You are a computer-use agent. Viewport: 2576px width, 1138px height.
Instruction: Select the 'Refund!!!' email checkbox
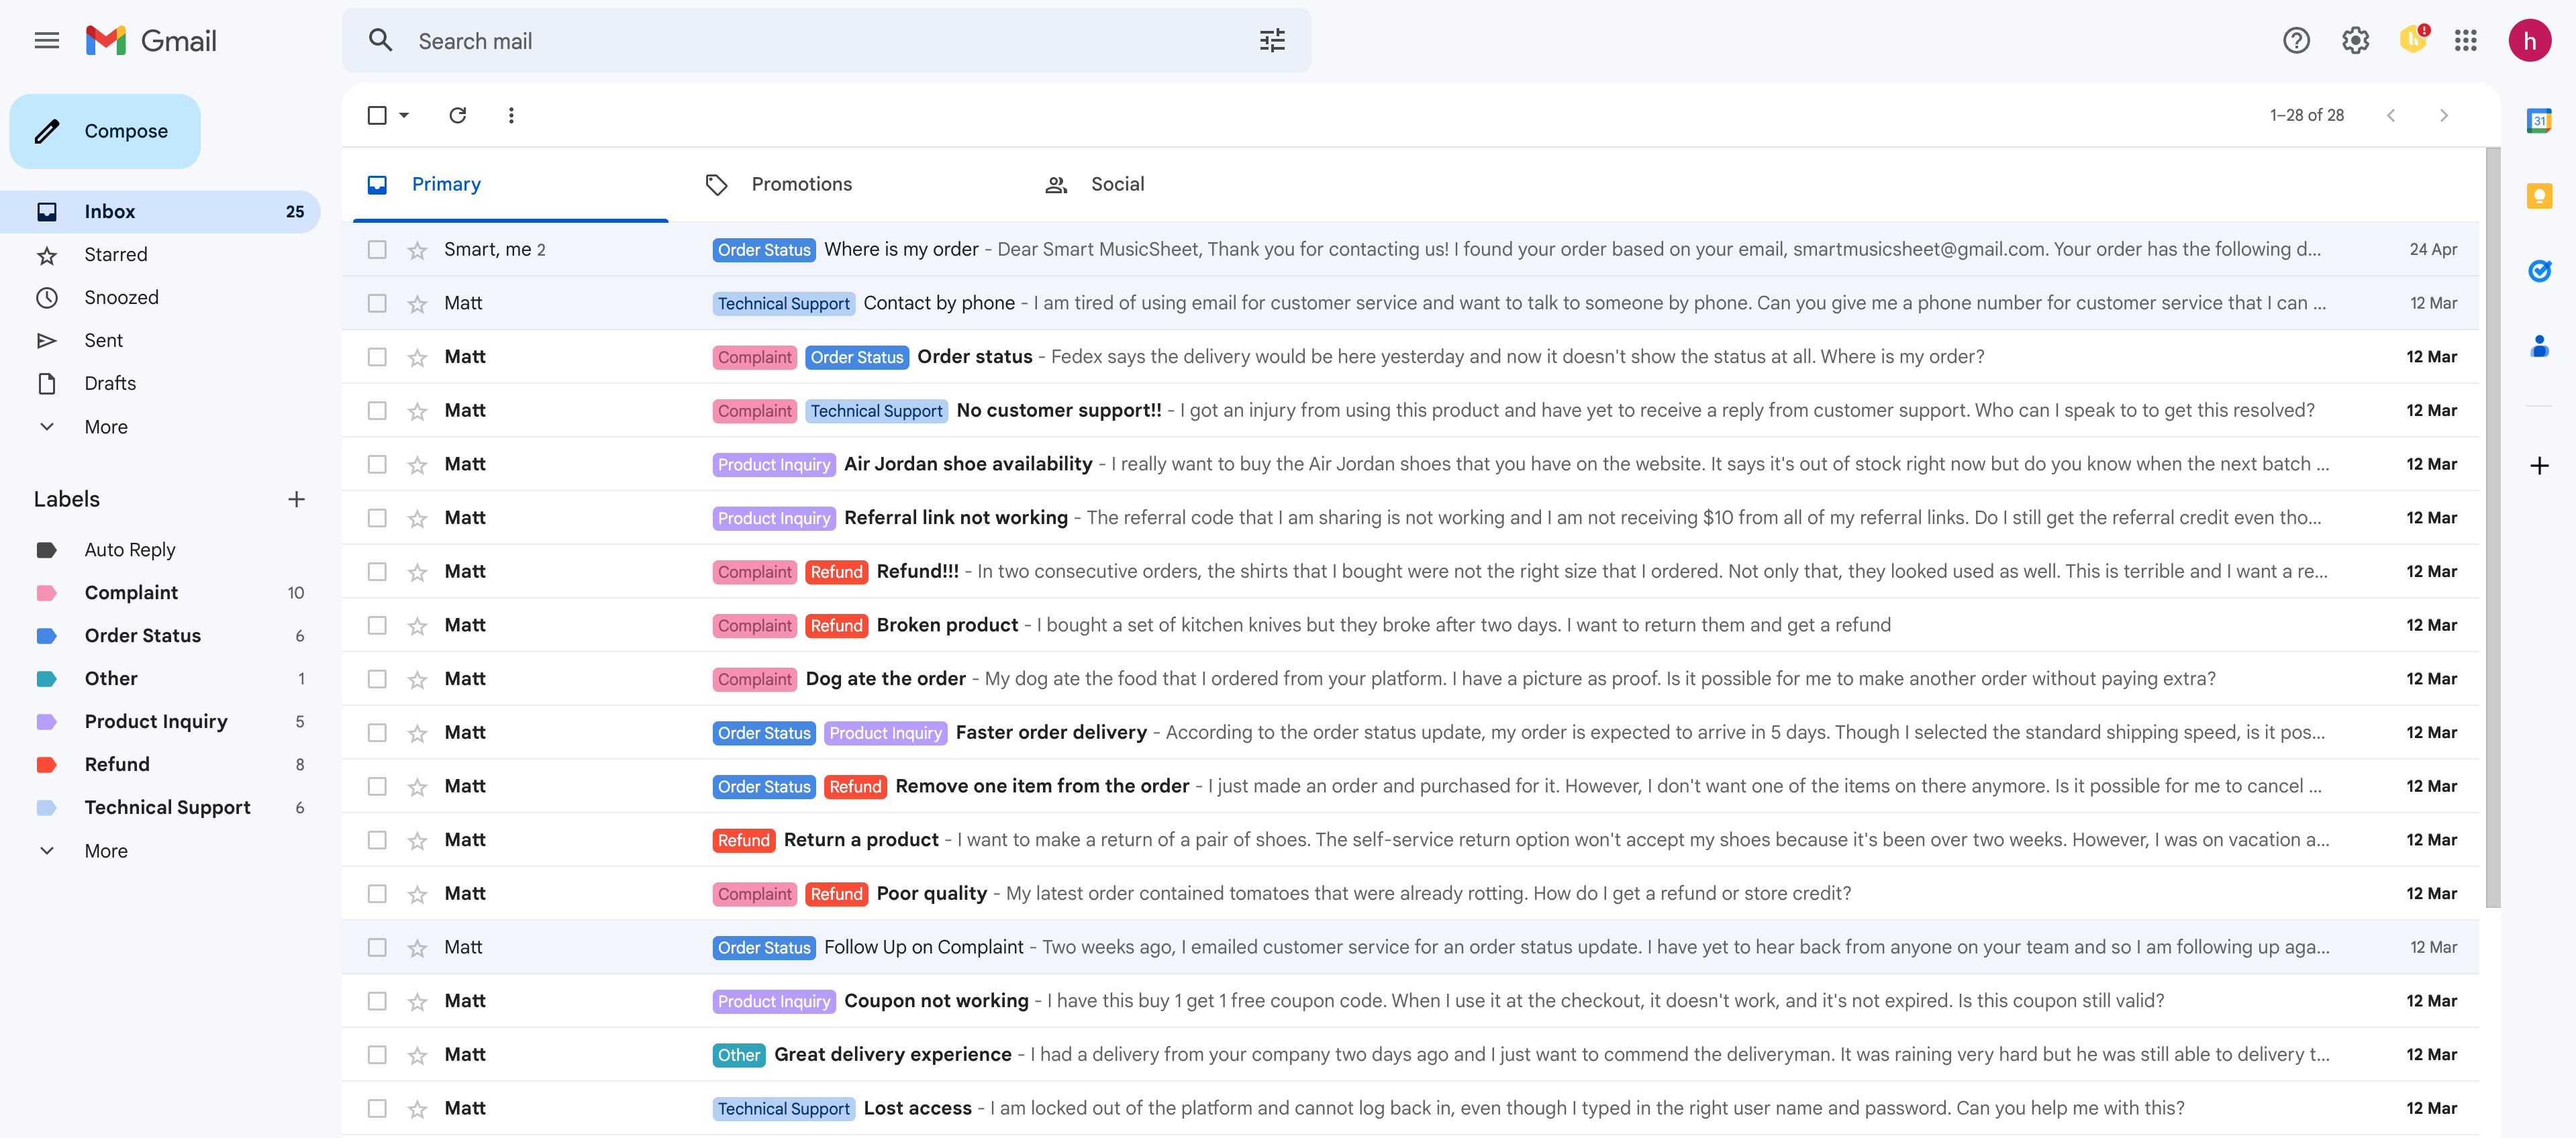click(x=377, y=571)
